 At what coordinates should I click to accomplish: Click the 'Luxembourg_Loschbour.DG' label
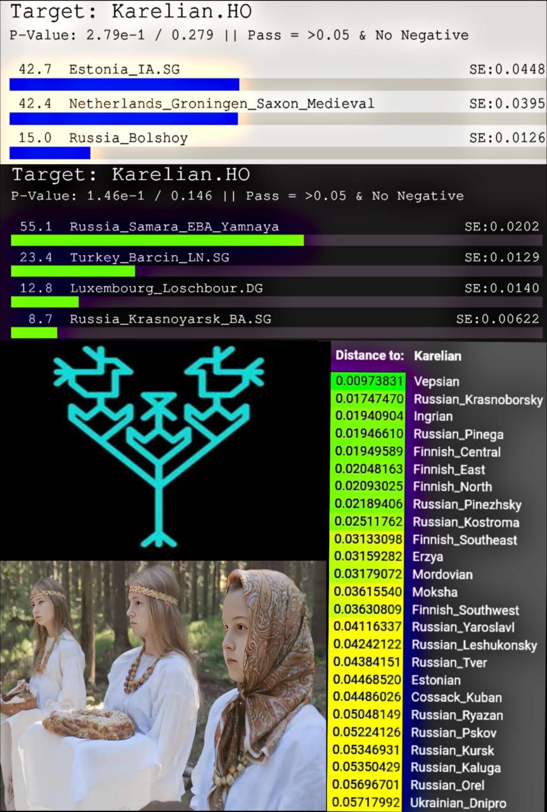click(166, 288)
